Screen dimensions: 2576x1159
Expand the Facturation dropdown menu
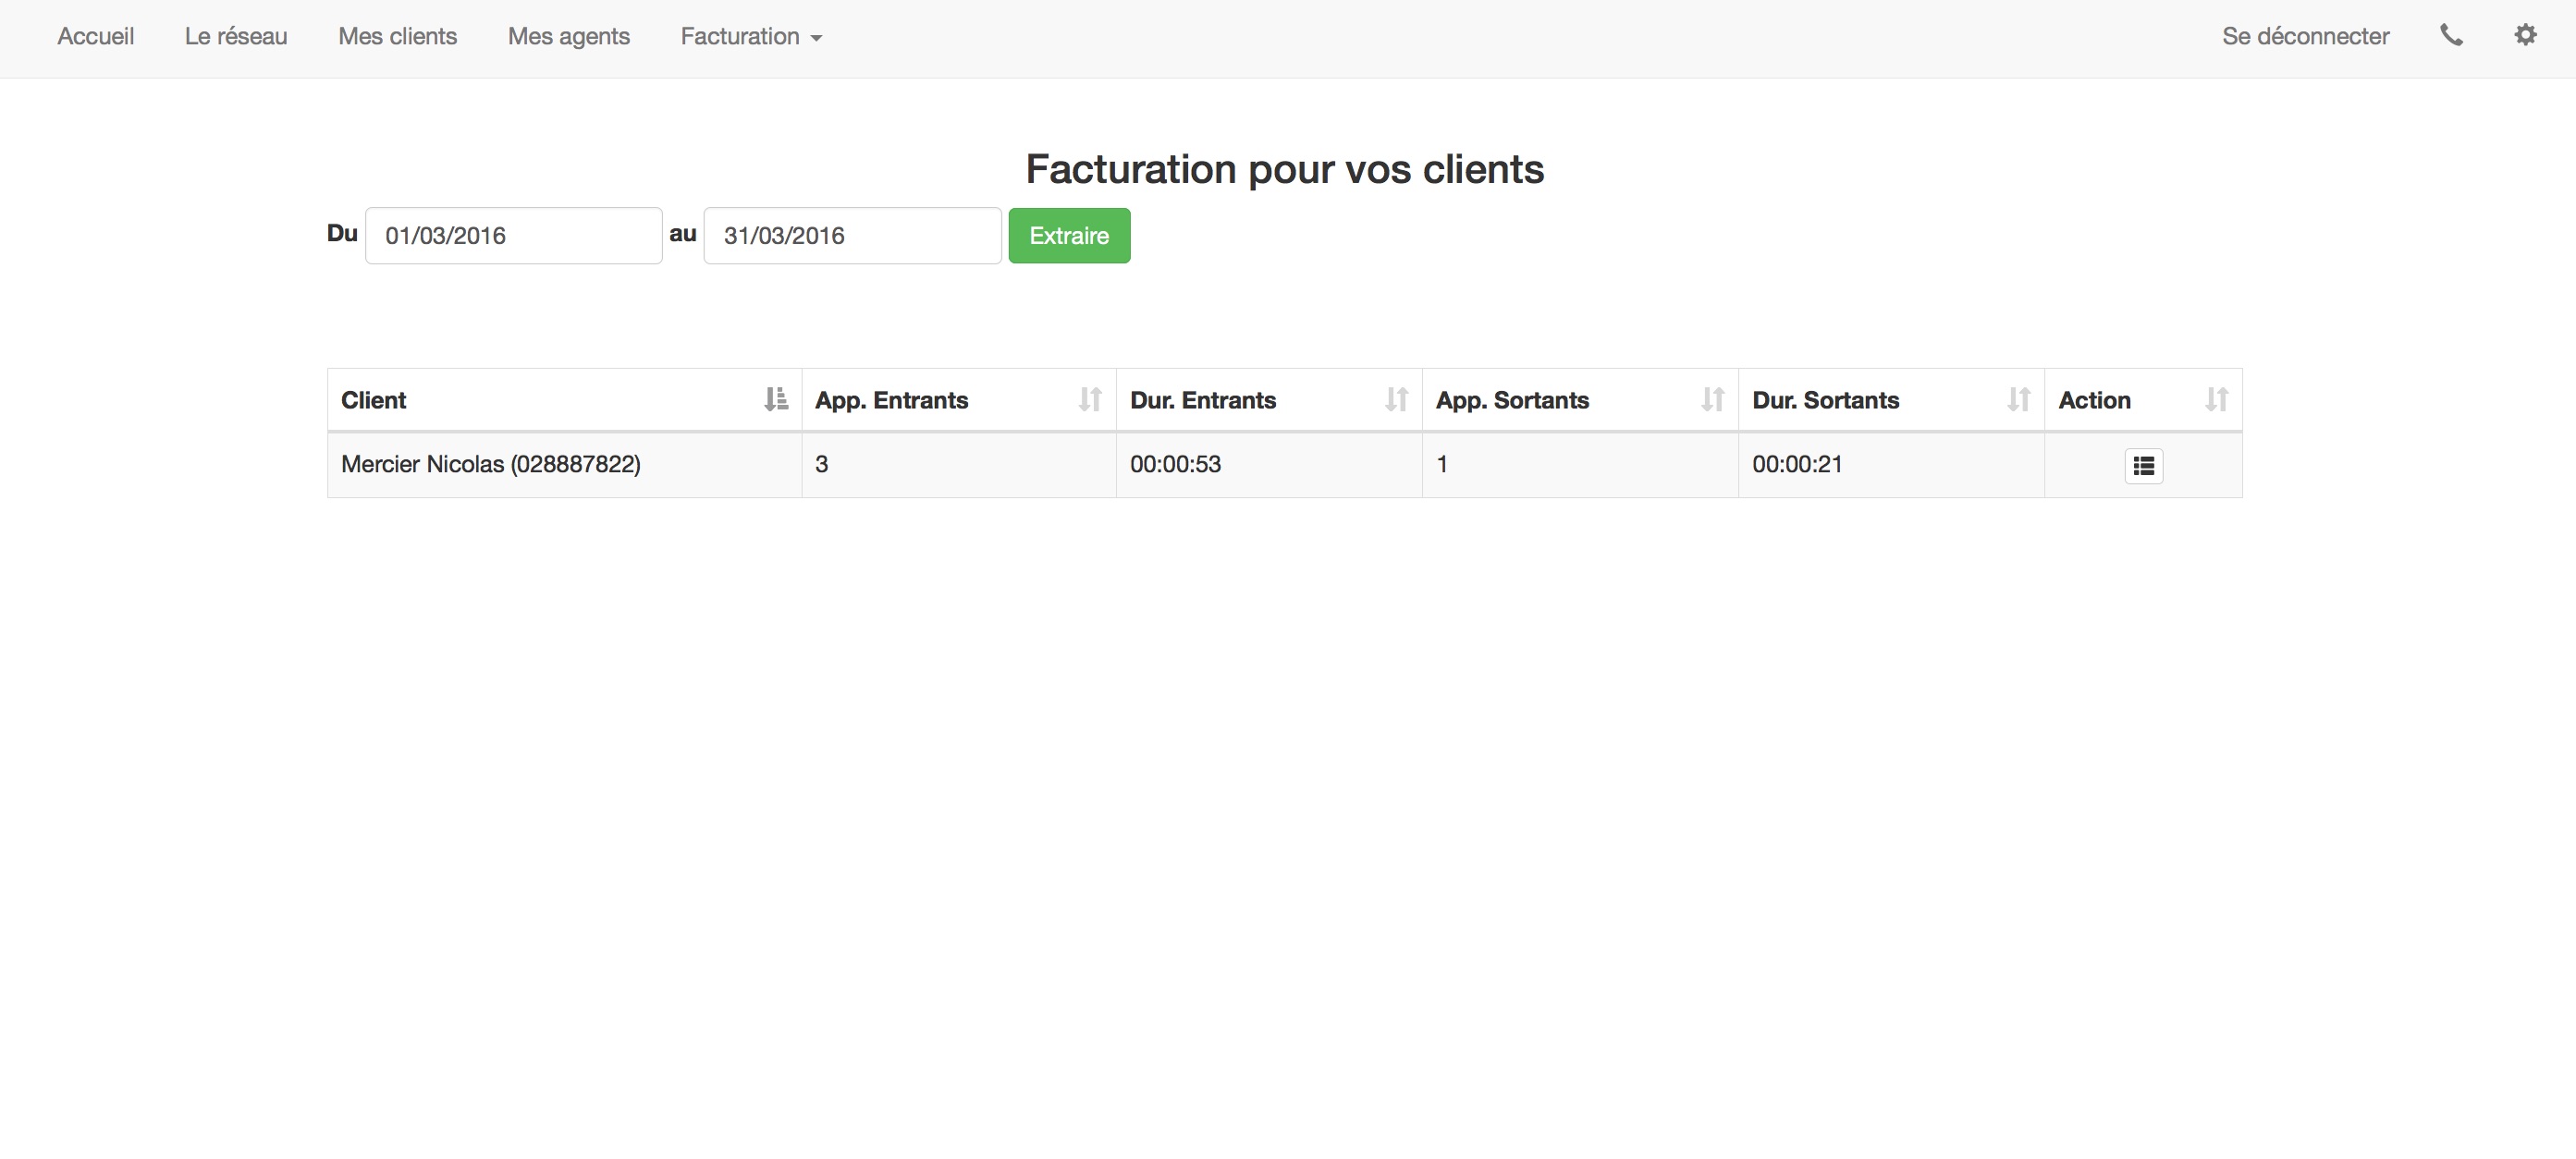click(751, 37)
